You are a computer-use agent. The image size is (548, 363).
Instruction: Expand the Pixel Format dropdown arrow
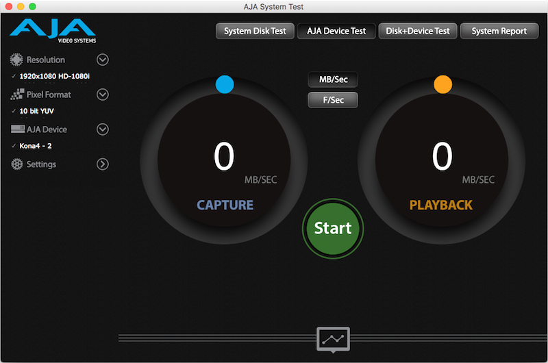point(103,95)
